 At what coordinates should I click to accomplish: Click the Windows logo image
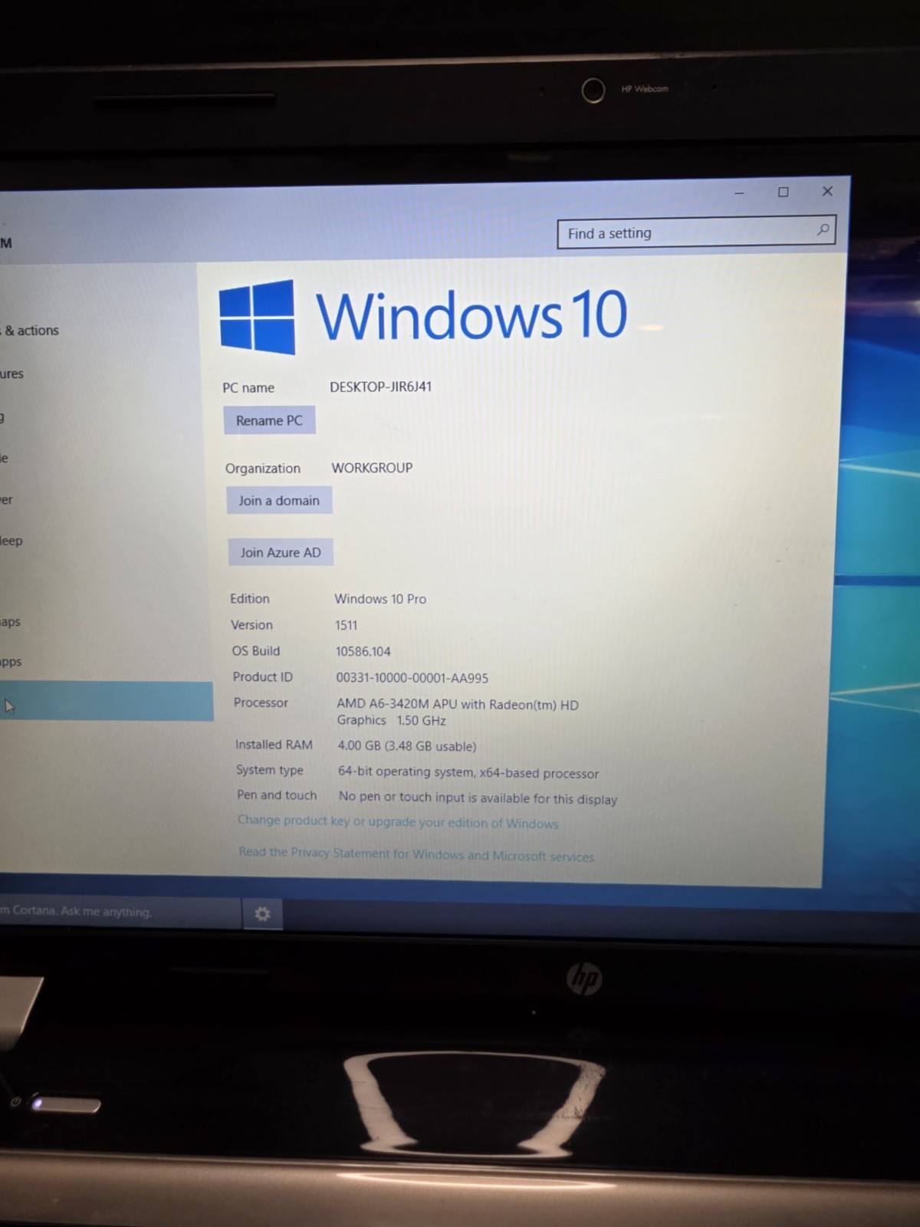(257, 317)
